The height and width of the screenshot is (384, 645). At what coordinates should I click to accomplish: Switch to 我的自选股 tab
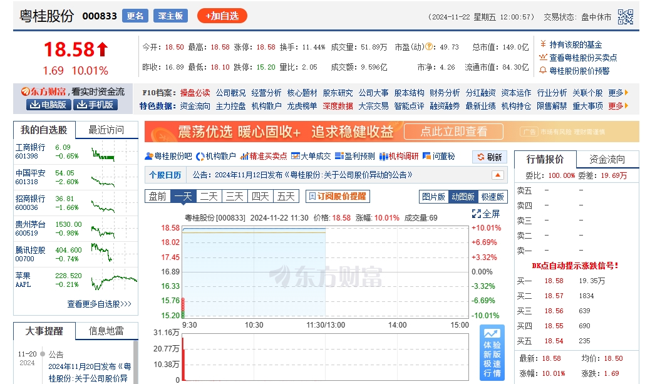(x=44, y=130)
